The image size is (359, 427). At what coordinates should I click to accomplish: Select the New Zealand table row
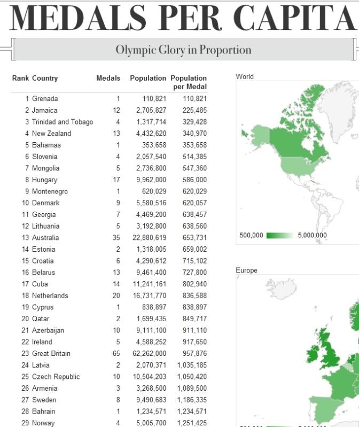(51, 134)
